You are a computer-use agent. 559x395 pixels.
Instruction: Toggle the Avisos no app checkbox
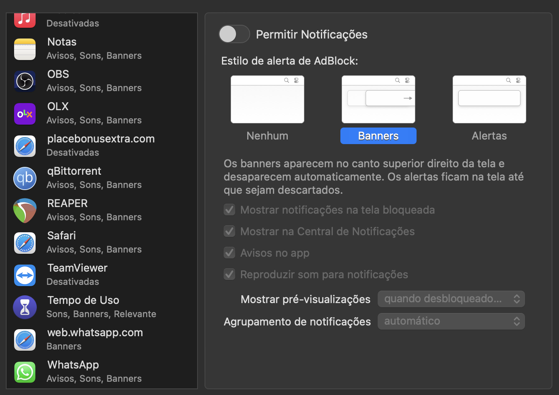coord(229,253)
